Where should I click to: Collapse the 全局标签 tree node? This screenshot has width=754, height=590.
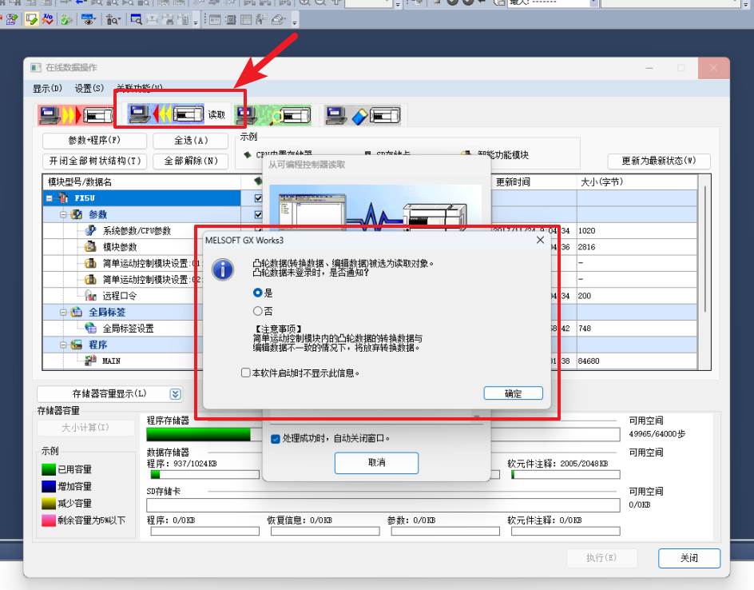point(63,312)
